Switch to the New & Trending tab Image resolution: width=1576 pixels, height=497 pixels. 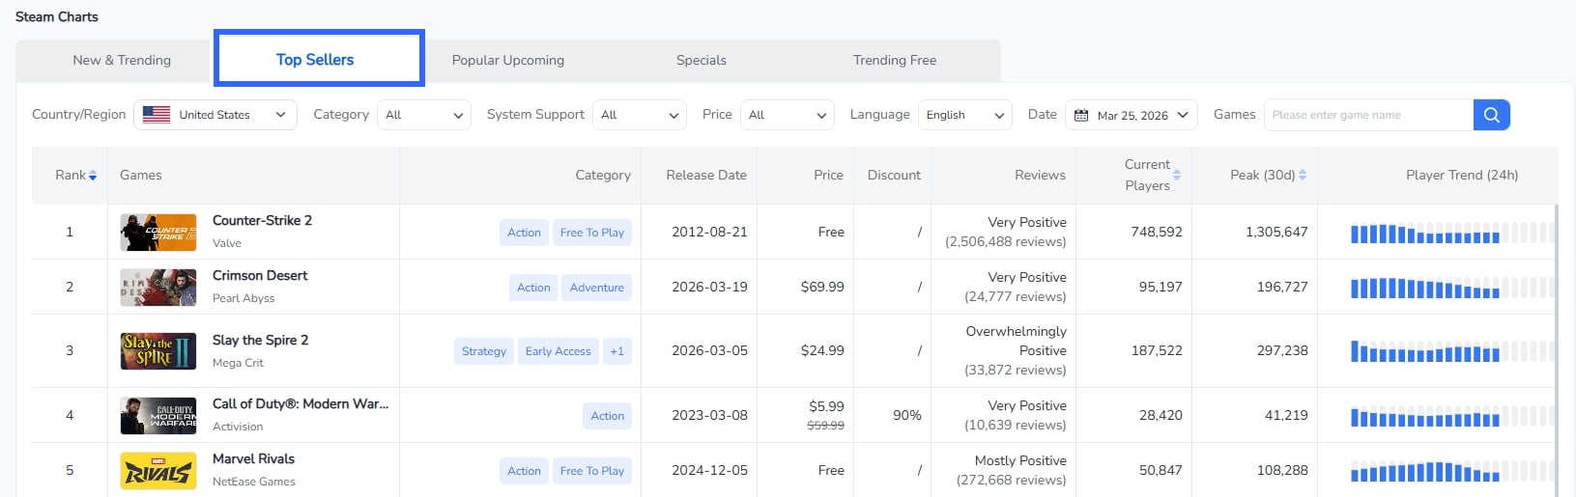coord(122,60)
